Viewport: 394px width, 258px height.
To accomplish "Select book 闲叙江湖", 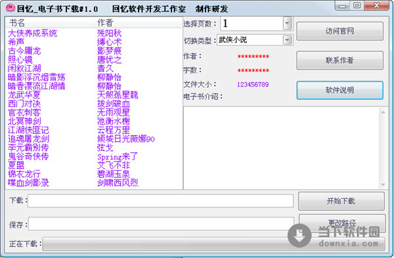I will tap(24, 68).
